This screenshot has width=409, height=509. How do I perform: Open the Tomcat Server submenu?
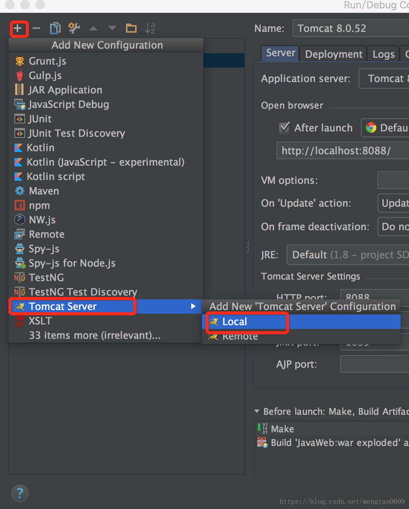[x=106, y=307]
